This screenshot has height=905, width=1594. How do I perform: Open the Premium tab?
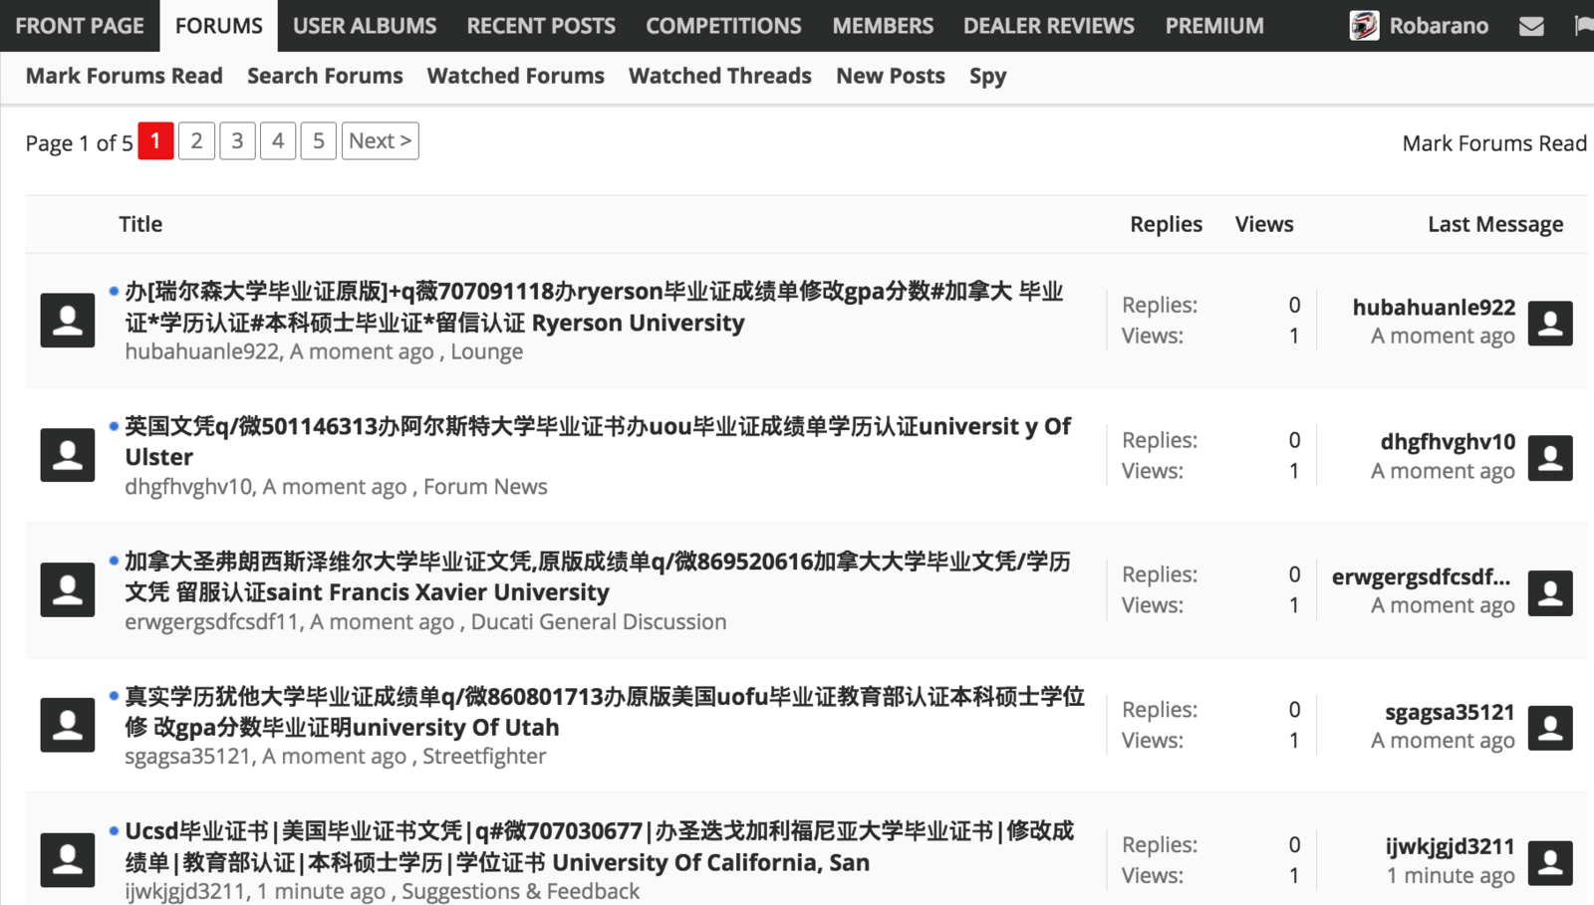tap(1214, 26)
